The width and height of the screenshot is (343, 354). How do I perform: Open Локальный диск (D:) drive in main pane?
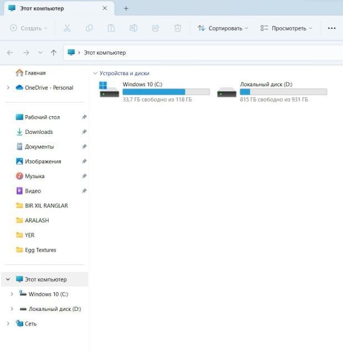tap(272, 92)
